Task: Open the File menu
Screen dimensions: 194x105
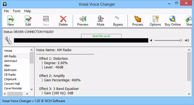Action: pyautogui.click(x=6, y=11)
